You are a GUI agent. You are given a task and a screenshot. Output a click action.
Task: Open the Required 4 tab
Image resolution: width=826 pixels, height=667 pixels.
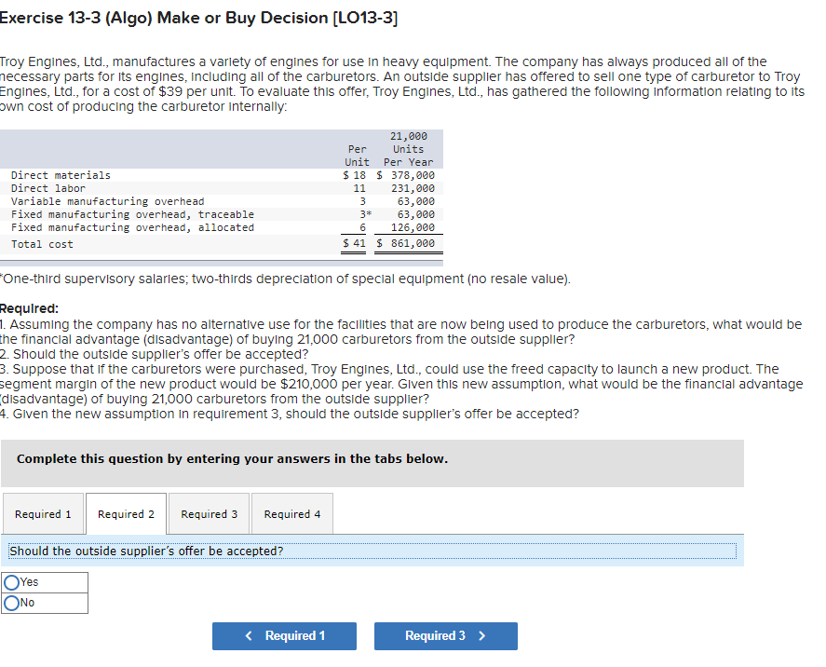click(292, 514)
